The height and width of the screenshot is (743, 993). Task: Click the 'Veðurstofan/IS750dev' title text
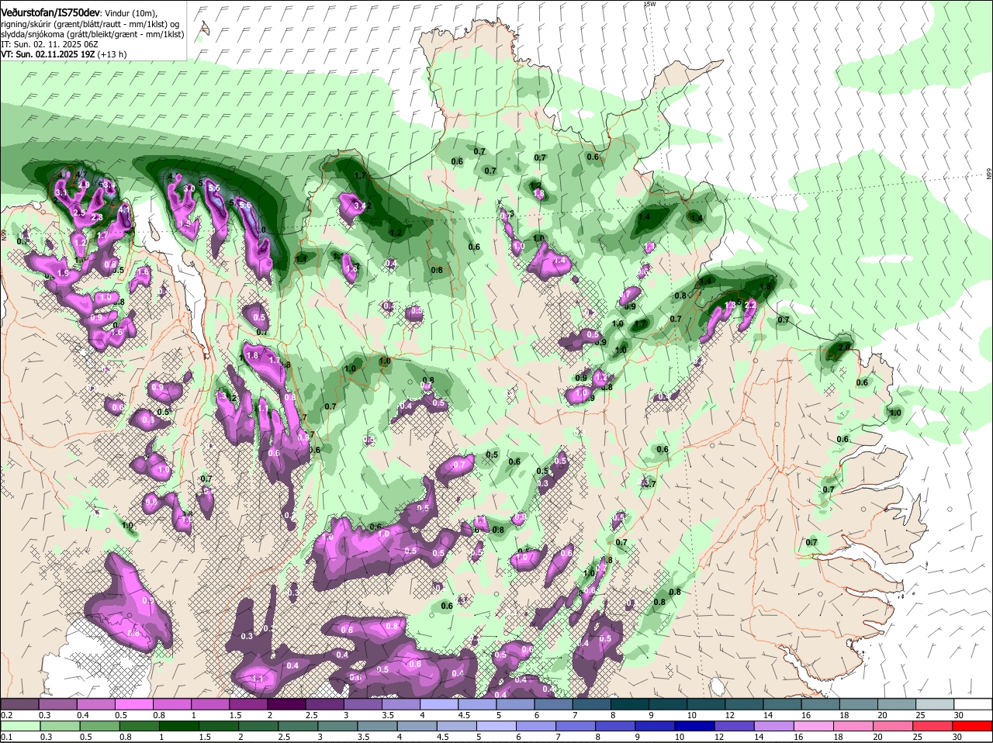[50, 13]
